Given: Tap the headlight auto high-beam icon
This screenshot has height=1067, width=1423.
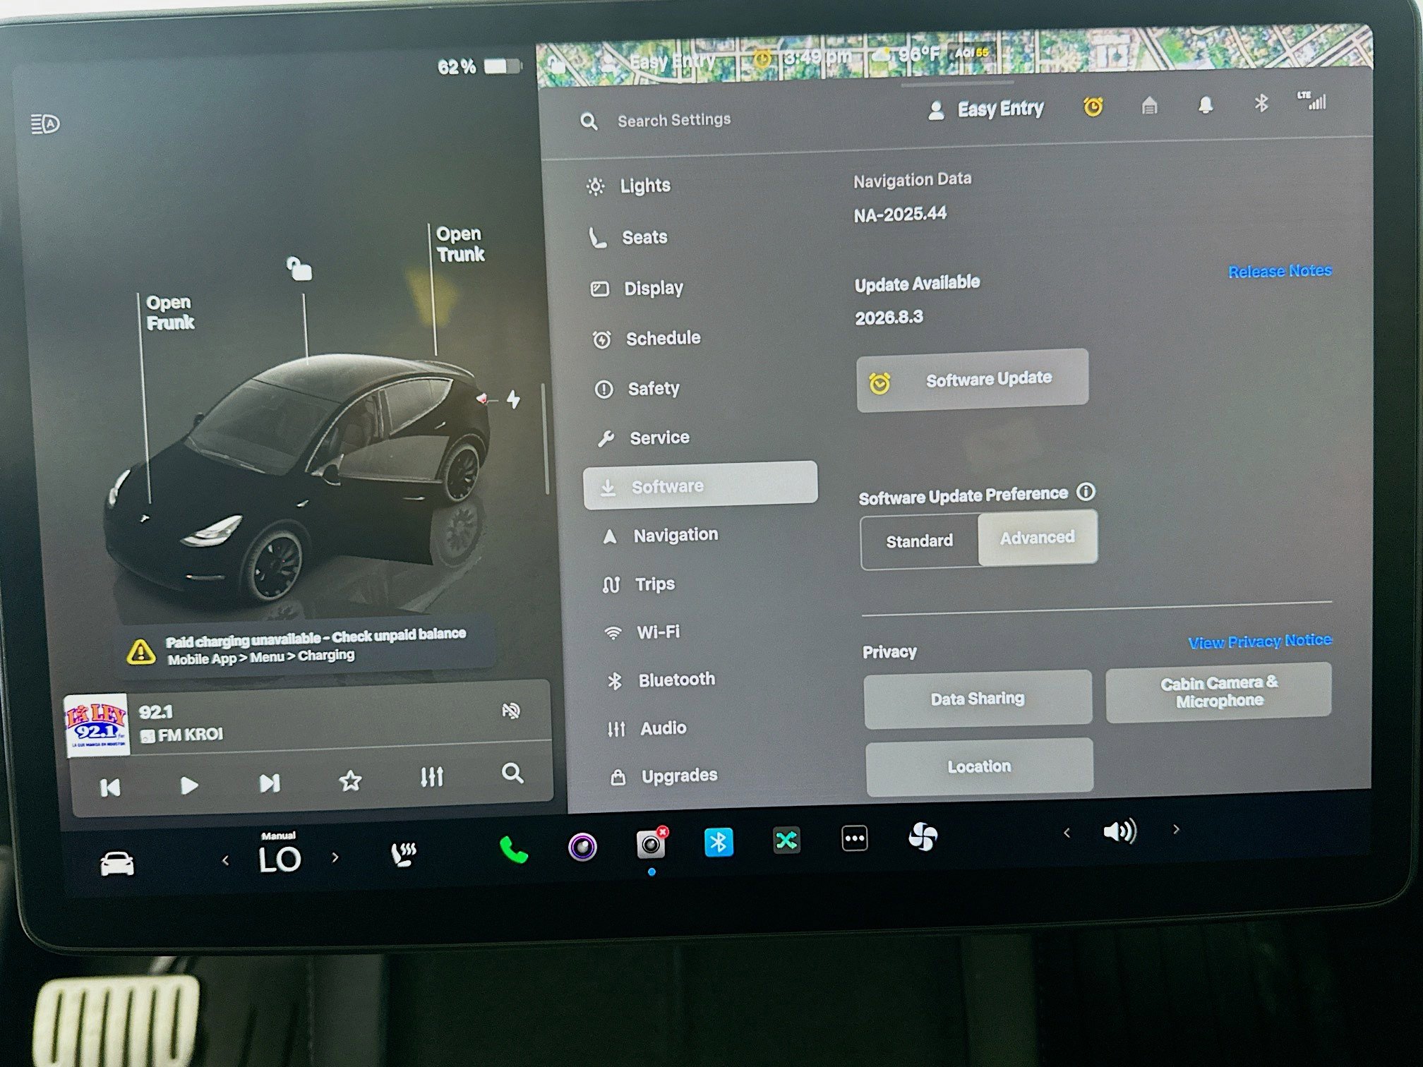Looking at the screenshot, I should [x=45, y=125].
